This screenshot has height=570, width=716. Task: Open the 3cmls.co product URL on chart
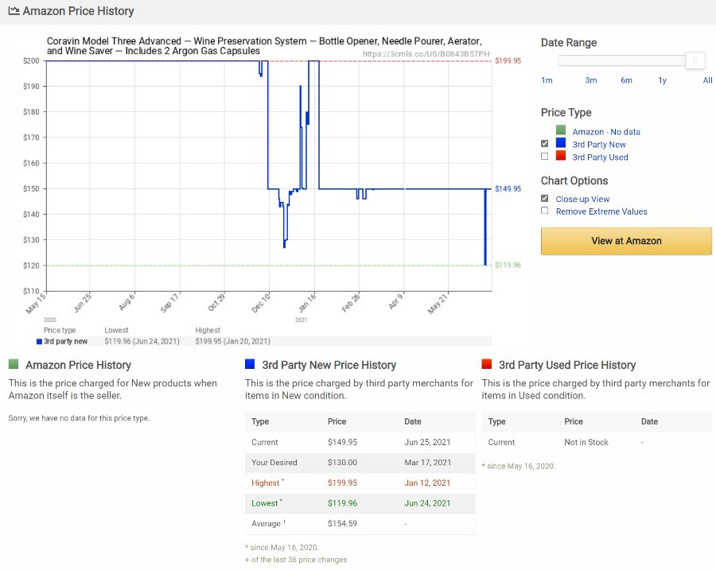tap(426, 54)
